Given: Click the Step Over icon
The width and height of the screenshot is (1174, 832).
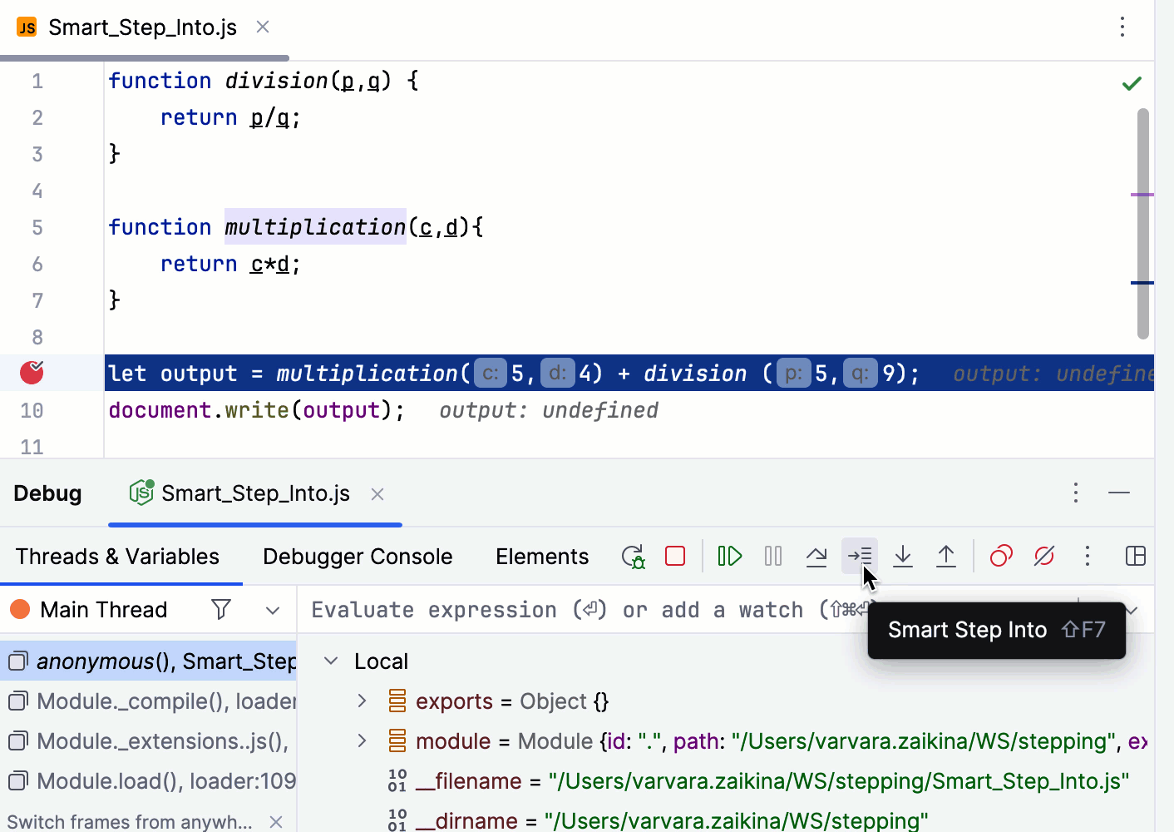Looking at the screenshot, I should [x=816, y=556].
